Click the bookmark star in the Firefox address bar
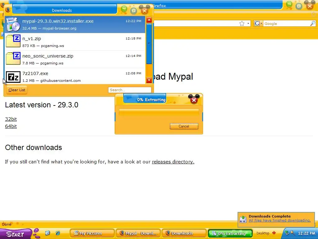The height and width of the screenshot is (239, 318). pyautogui.click(x=242, y=24)
